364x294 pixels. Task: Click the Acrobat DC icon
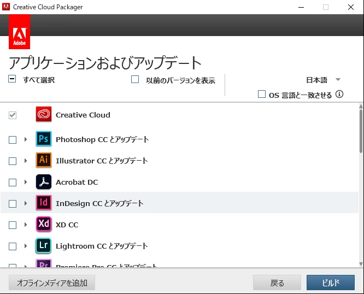pyautogui.click(x=44, y=181)
